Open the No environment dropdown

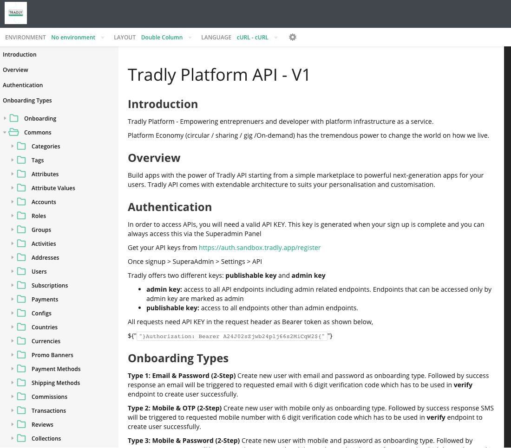pos(78,37)
